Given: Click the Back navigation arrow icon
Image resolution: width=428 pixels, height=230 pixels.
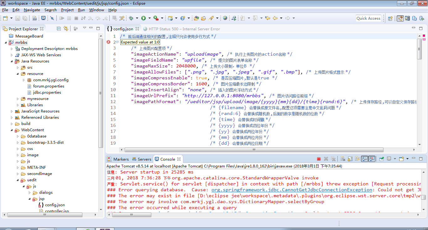Looking at the screenshot, I should coord(275,18).
